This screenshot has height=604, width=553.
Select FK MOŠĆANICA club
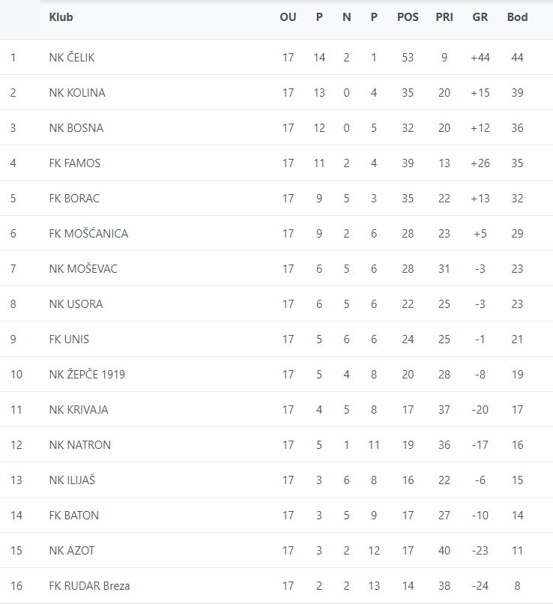(x=88, y=233)
